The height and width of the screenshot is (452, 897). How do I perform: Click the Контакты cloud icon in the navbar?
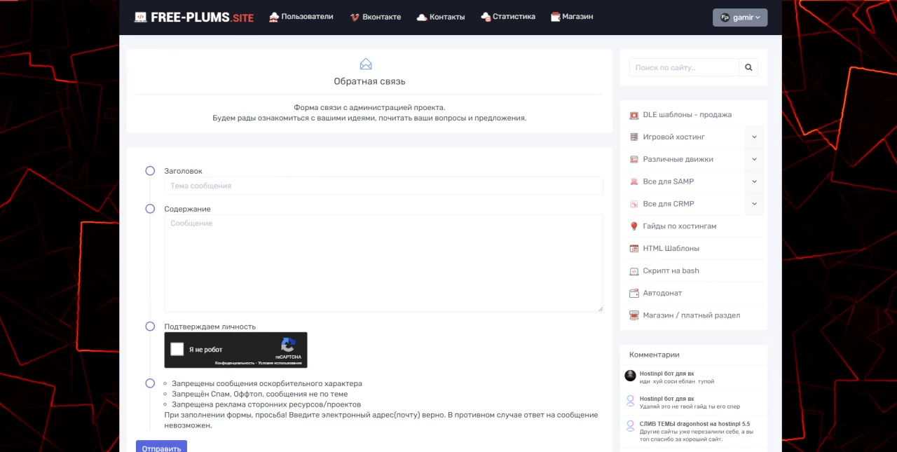click(422, 17)
